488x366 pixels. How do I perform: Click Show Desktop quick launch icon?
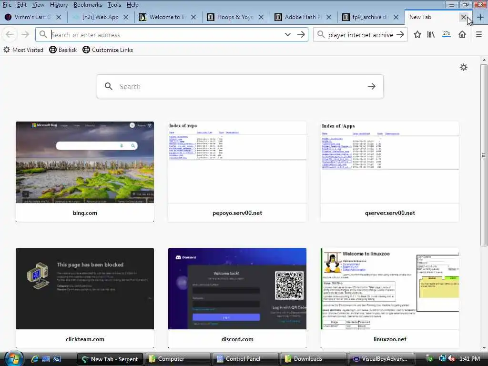pyautogui.click(x=46, y=359)
